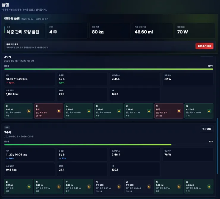Open 주간 코칭 for week 3
Viewport: 220px width, 199px height.
click(x=207, y=129)
